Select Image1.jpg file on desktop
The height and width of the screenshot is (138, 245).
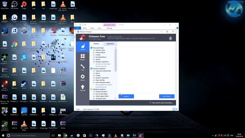click(53, 5)
